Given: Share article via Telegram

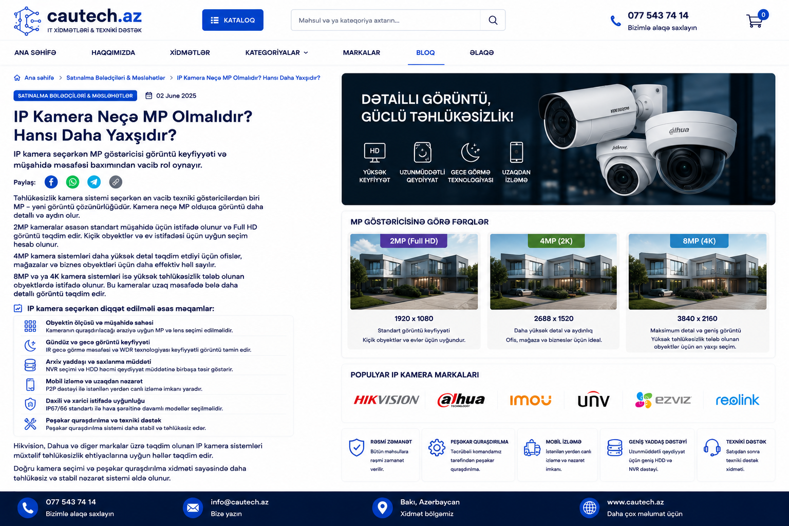Looking at the screenshot, I should pyautogui.click(x=94, y=182).
